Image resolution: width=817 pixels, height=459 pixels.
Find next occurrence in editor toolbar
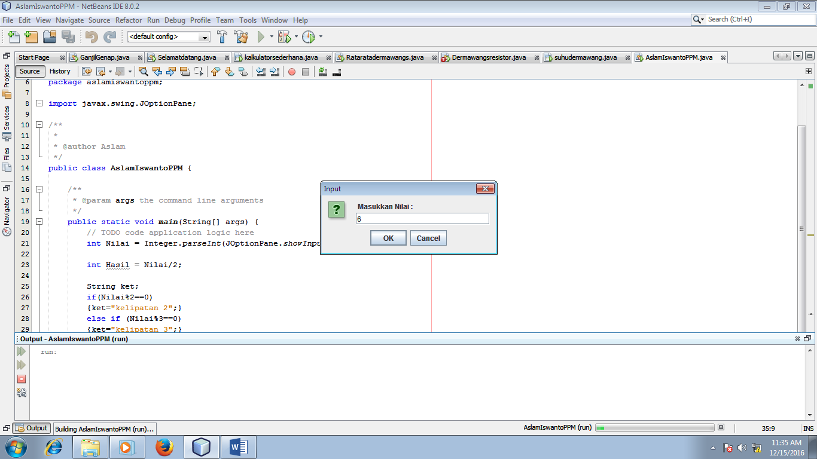(171, 72)
